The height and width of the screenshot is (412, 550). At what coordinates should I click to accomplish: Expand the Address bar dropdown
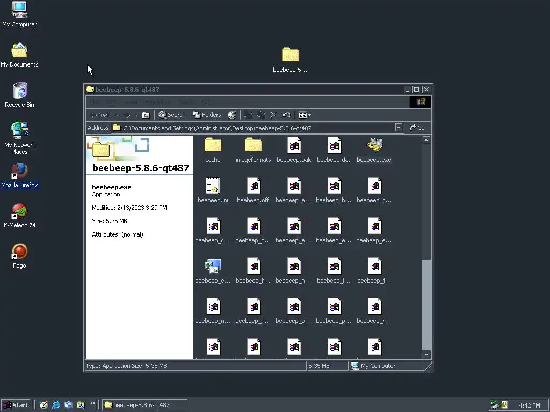[399, 128]
